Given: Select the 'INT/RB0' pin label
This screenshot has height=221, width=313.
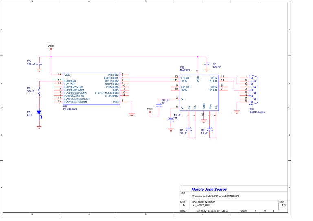Looking at the screenshot, I should point(113,75).
